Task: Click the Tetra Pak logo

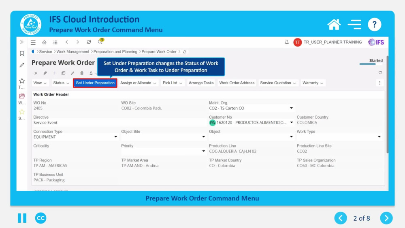Action: 31,25
